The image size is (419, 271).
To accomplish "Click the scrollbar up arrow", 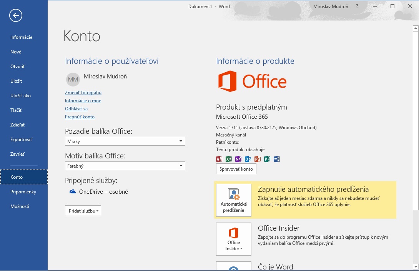I will [x=416, y=28].
